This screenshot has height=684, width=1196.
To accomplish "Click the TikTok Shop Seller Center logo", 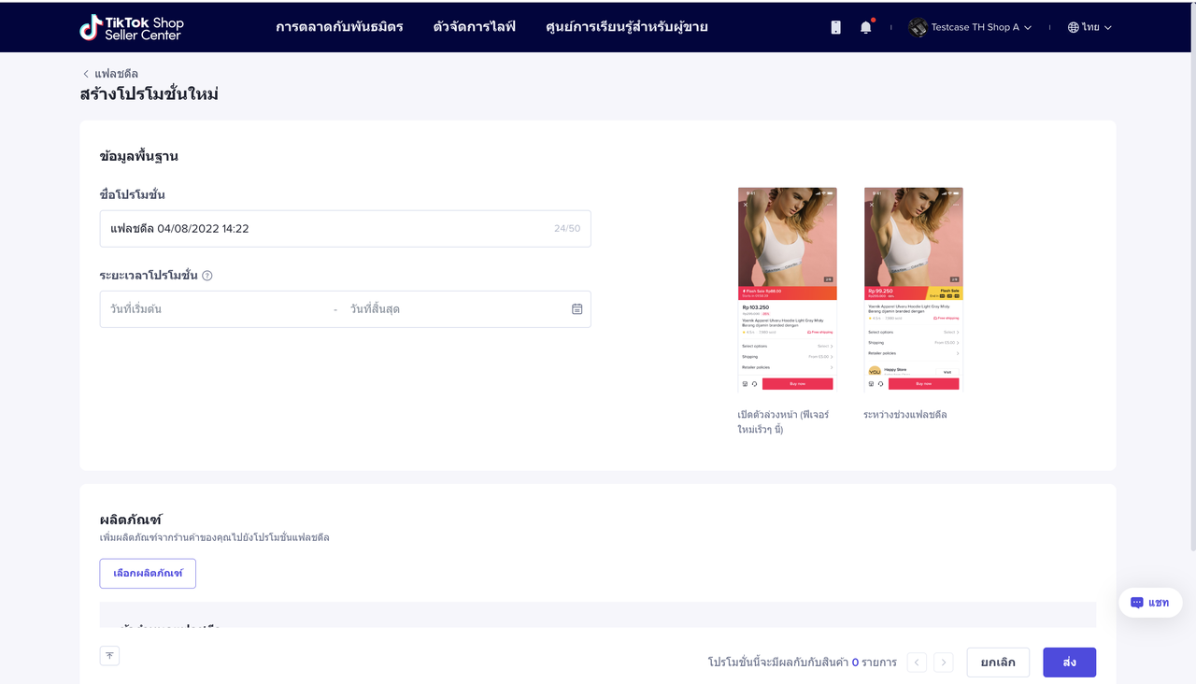I will pyautogui.click(x=132, y=27).
